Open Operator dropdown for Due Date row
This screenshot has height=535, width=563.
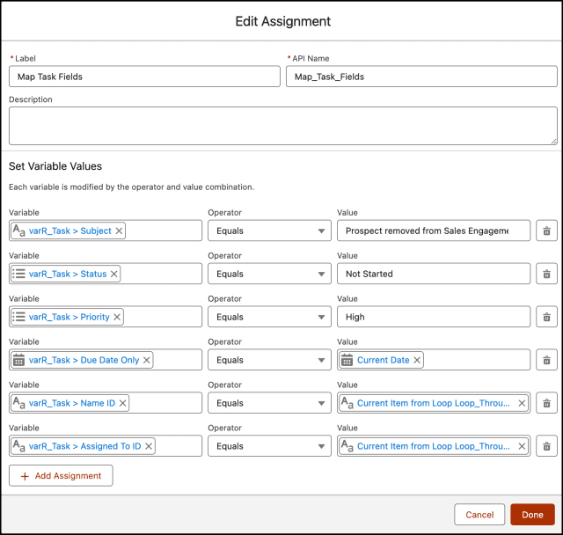269,360
